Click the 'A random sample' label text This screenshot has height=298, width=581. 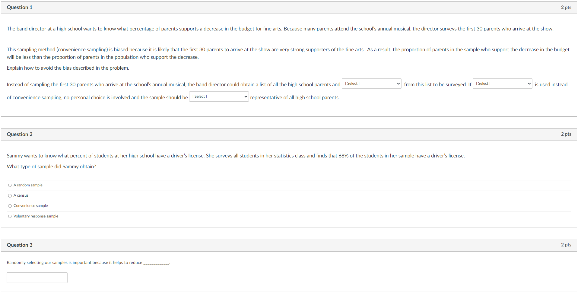point(28,185)
